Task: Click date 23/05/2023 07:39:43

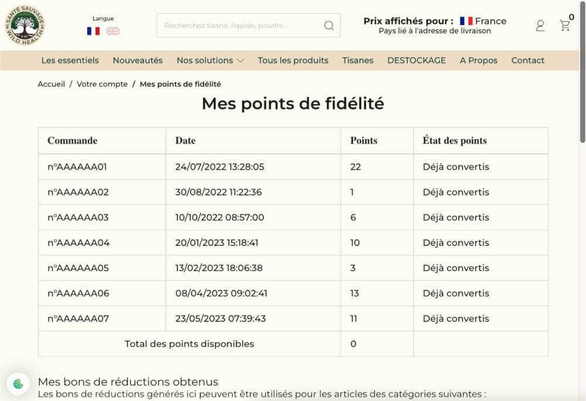Action: tap(221, 319)
